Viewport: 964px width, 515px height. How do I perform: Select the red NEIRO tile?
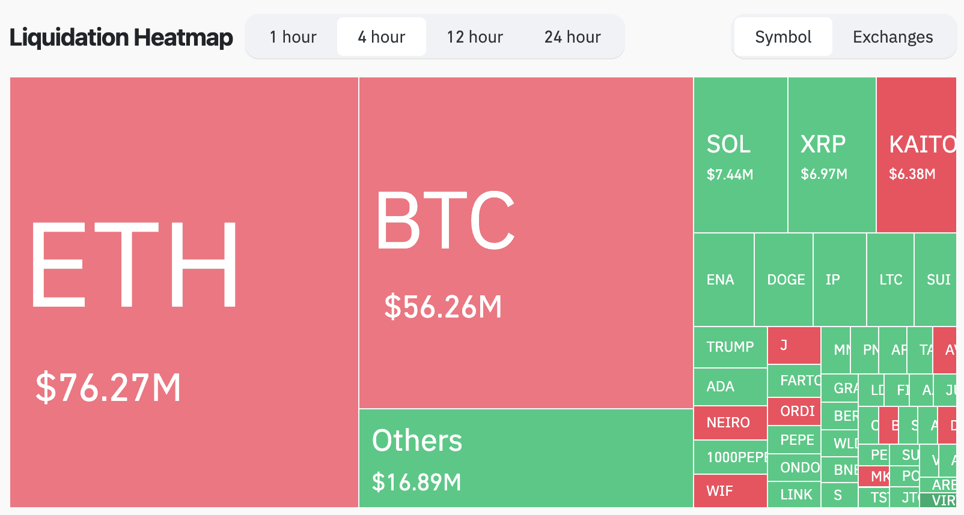730,423
